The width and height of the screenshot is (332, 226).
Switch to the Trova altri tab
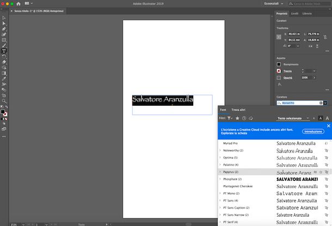point(238,109)
